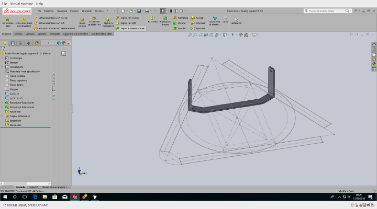
Task: Select the Taglio estruso tool
Action: (x=82, y=22)
